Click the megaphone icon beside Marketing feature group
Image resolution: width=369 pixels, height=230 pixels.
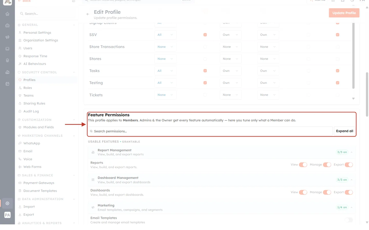(x=93, y=208)
